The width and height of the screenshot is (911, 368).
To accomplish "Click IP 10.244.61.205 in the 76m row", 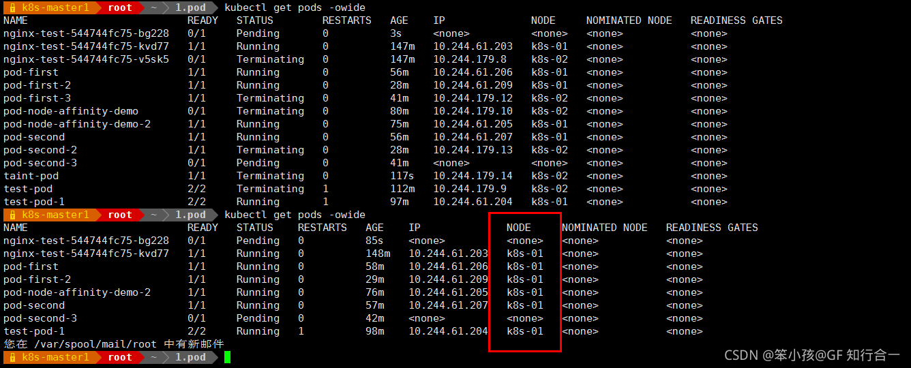I will [448, 292].
